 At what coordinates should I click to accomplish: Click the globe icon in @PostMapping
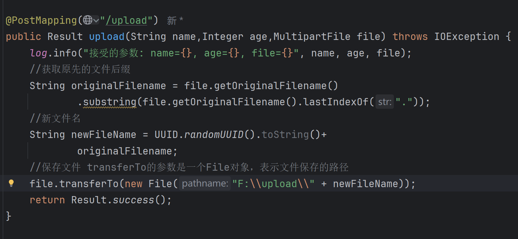87,20
